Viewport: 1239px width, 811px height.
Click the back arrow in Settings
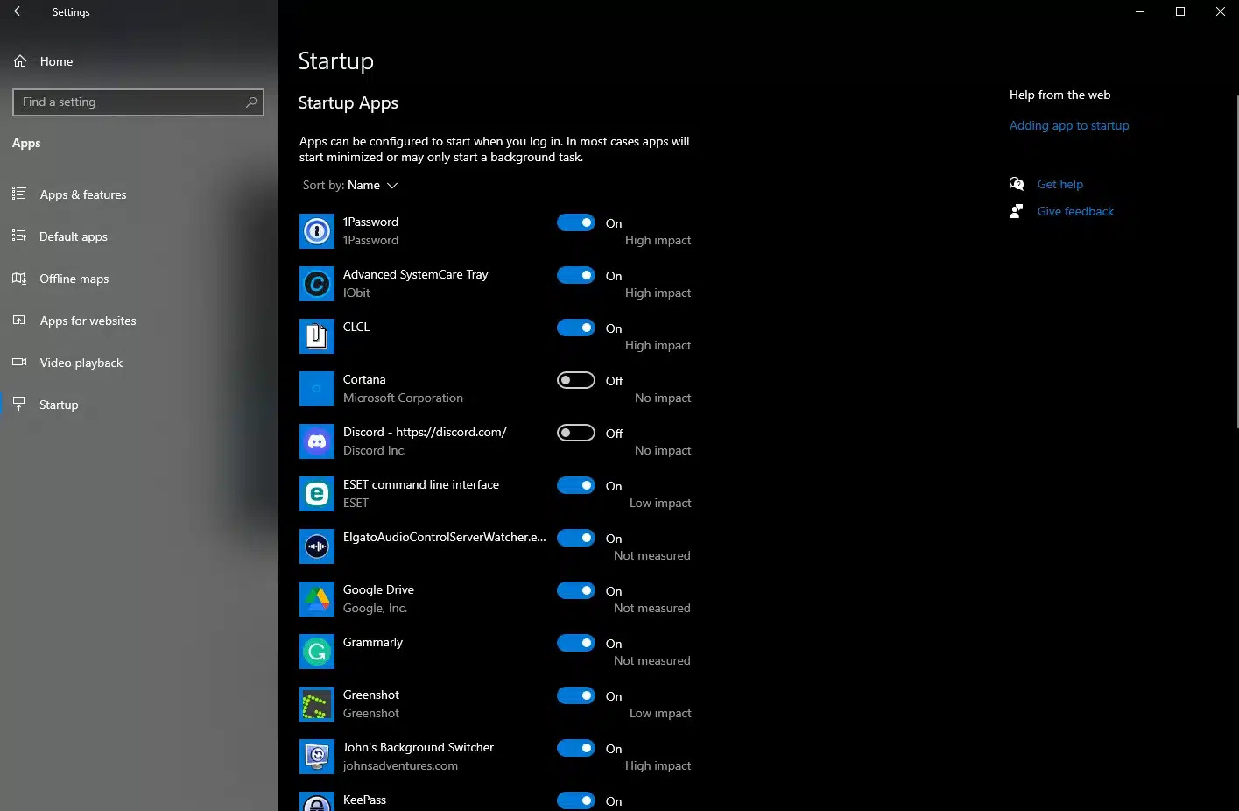pyautogui.click(x=19, y=12)
